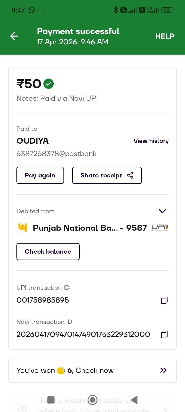Tap the Bluetooth status bar icon
The width and height of the screenshot is (185, 412).
pyautogui.click(x=116, y=10)
